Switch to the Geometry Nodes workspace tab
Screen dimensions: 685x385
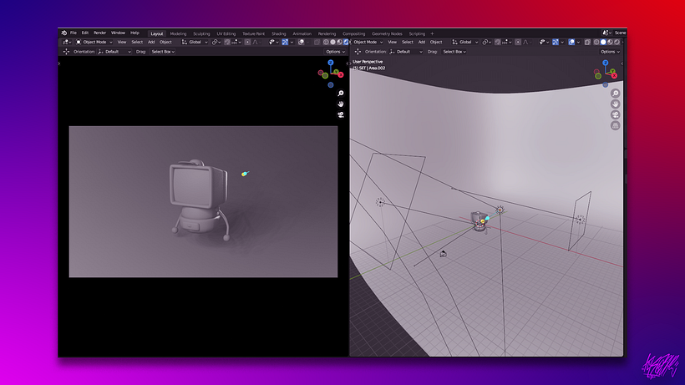point(387,33)
